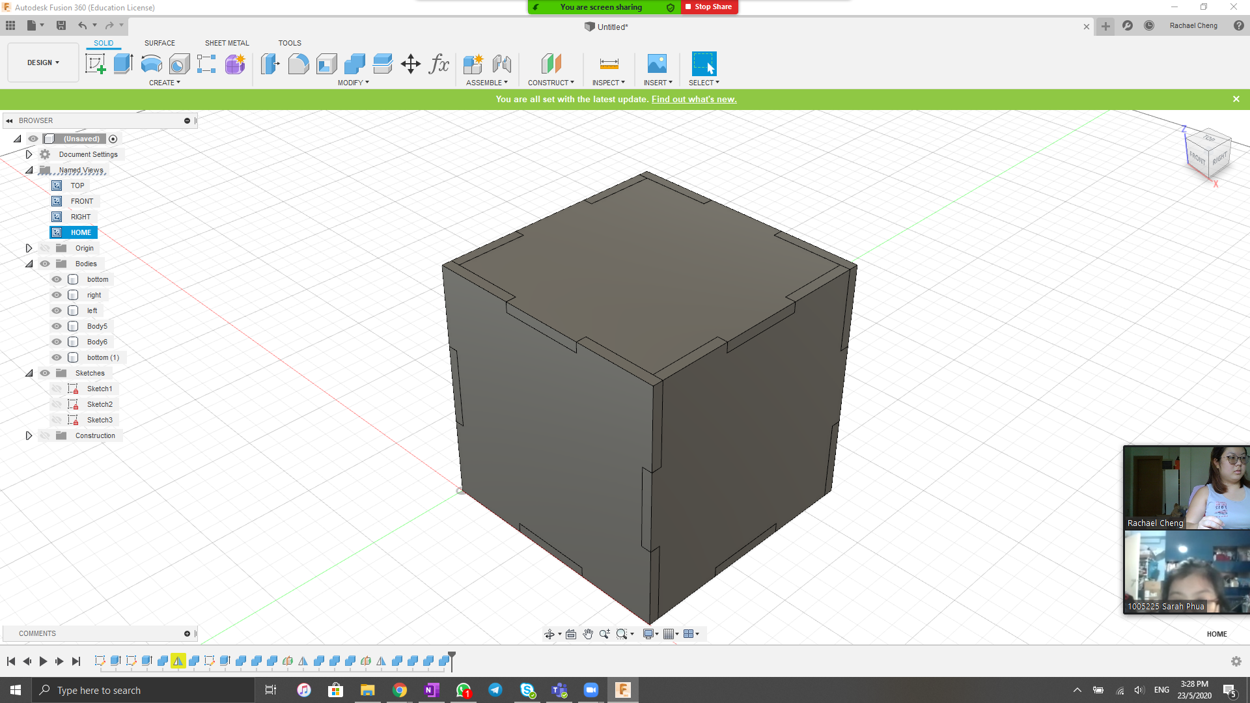1250x703 pixels.
Task: Expand the Origin folder
Action: pos(29,248)
